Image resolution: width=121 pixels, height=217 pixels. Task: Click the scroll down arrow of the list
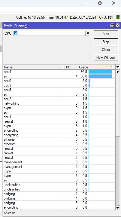pos(118,207)
